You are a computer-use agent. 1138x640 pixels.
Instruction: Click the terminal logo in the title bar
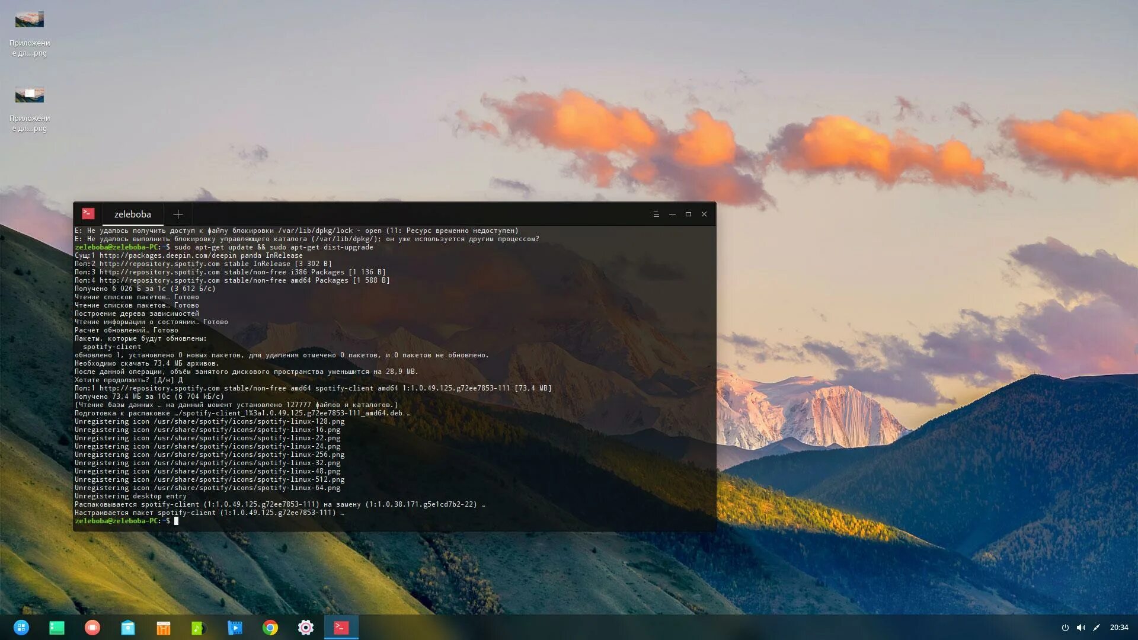[88, 214]
